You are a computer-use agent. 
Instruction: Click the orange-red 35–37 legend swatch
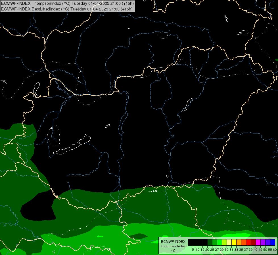pos(244,242)
